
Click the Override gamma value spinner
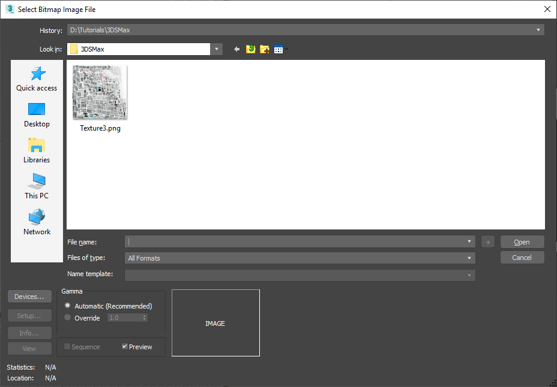point(144,318)
